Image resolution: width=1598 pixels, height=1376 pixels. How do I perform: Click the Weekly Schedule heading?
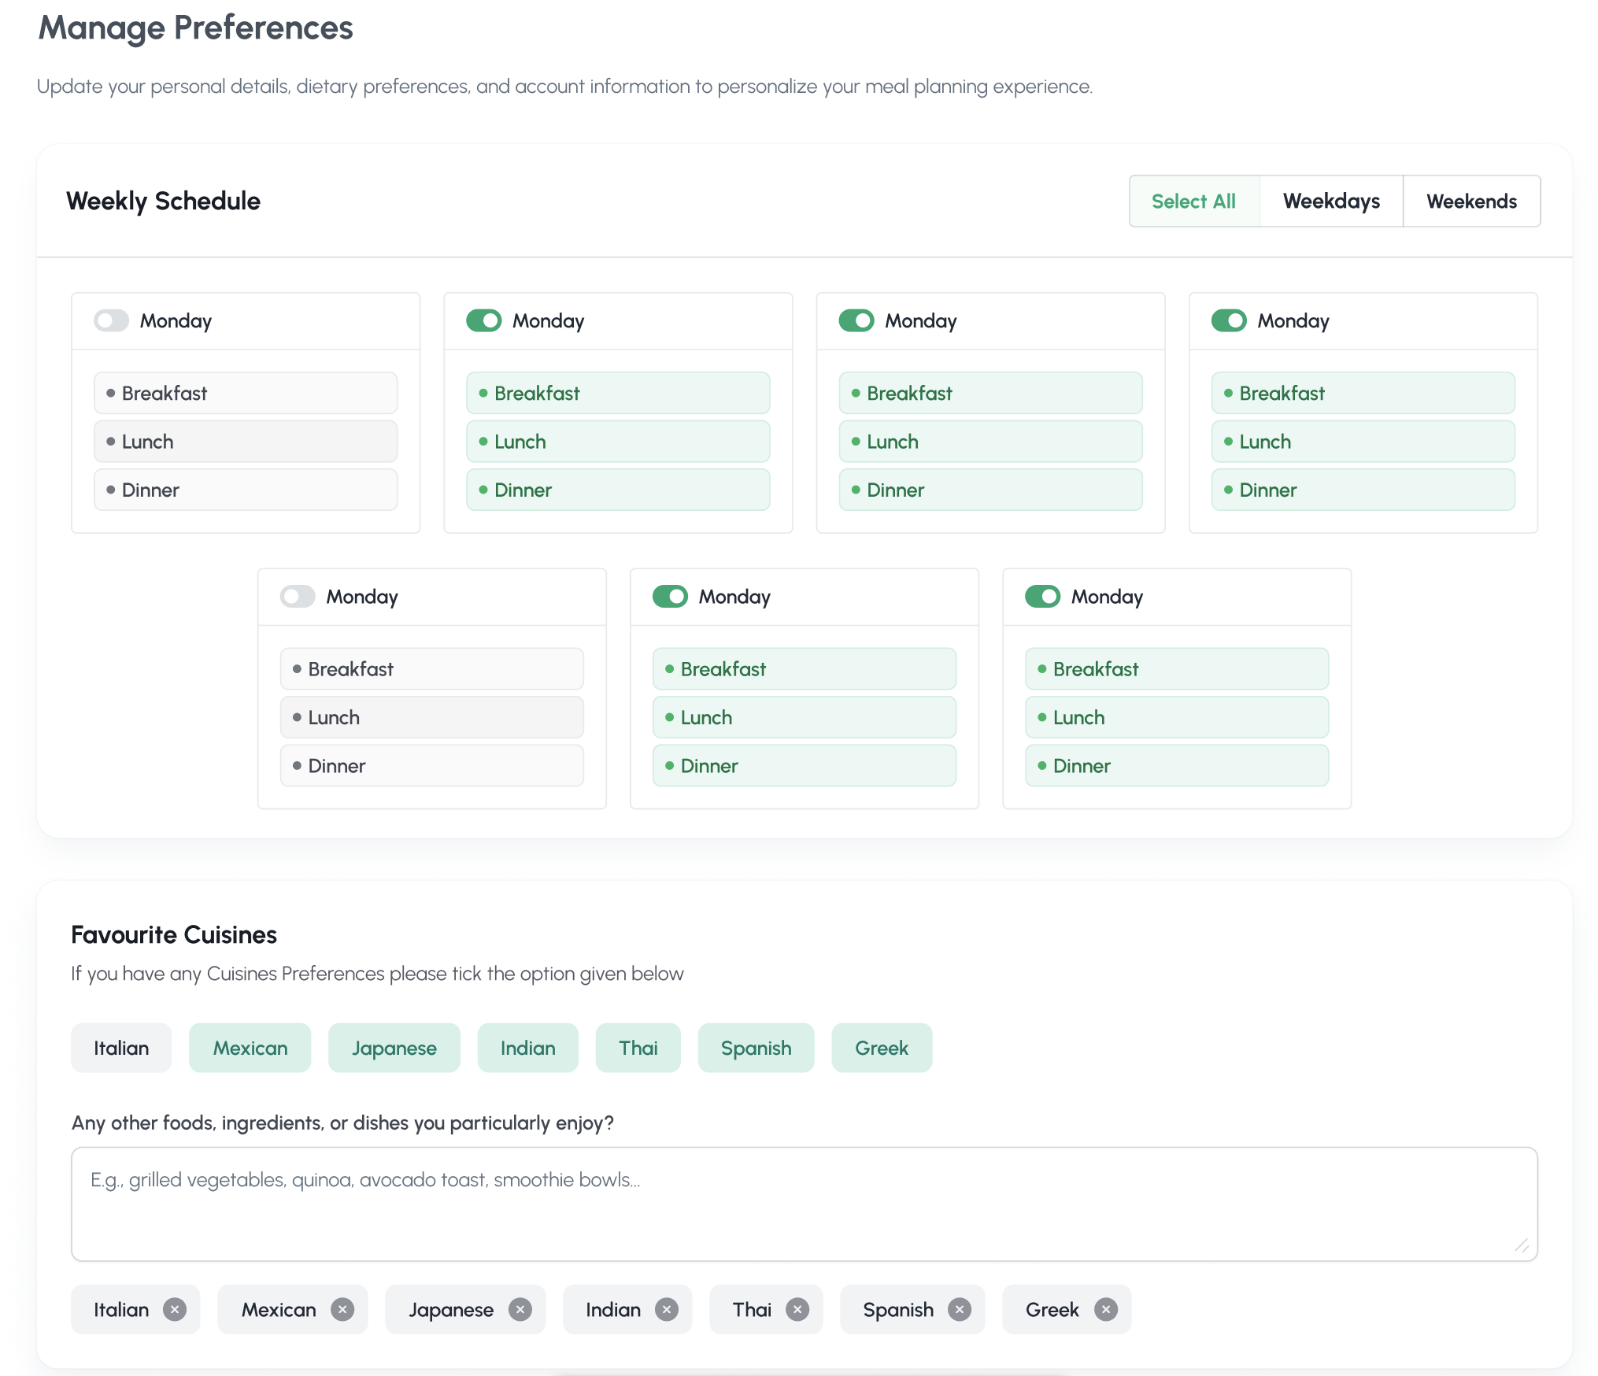(x=164, y=202)
